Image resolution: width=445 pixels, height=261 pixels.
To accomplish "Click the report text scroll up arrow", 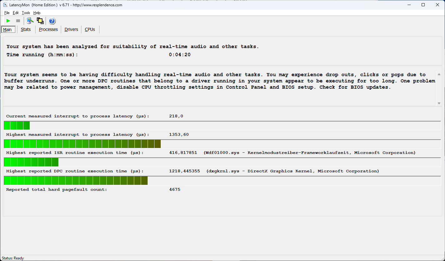I will tap(439, 74).
